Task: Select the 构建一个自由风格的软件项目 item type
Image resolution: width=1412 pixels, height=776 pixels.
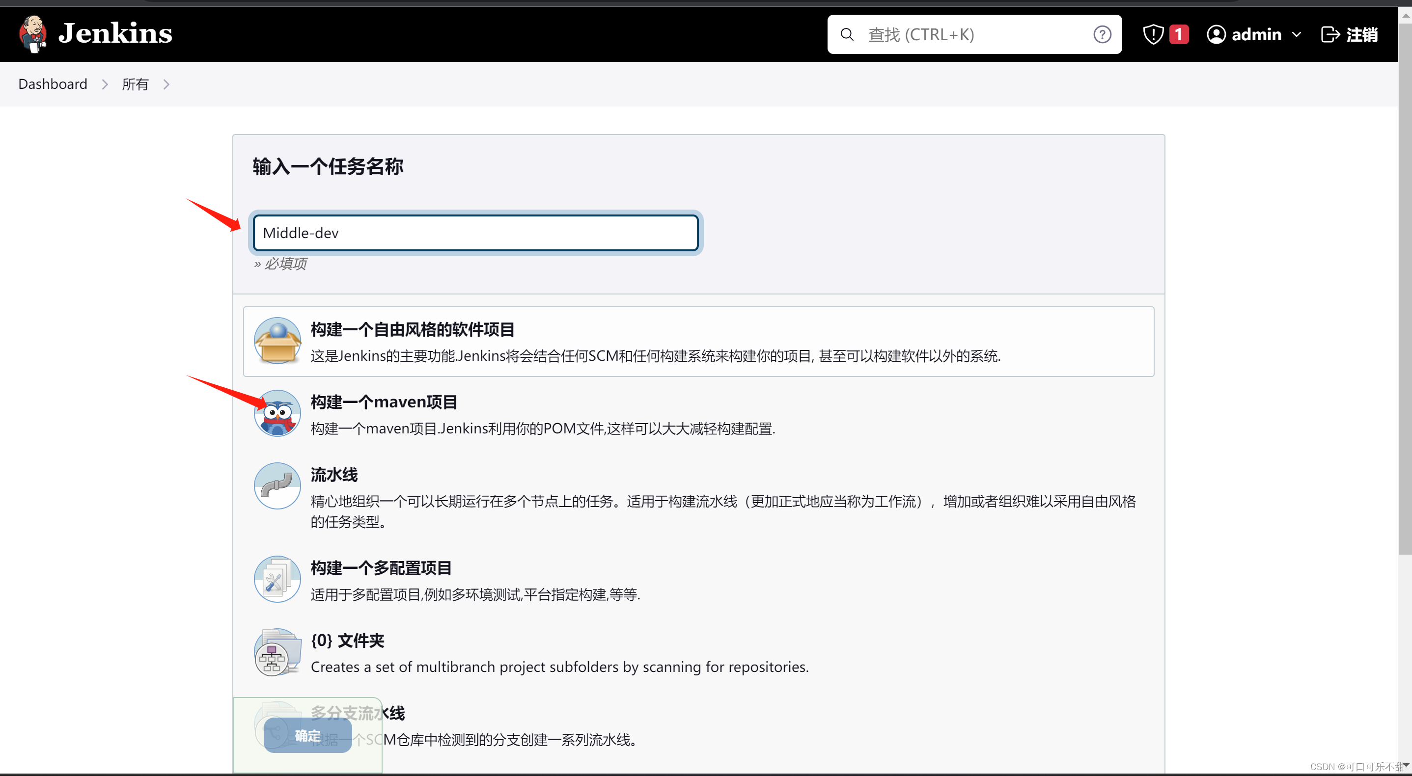Action: click(412, 329)
